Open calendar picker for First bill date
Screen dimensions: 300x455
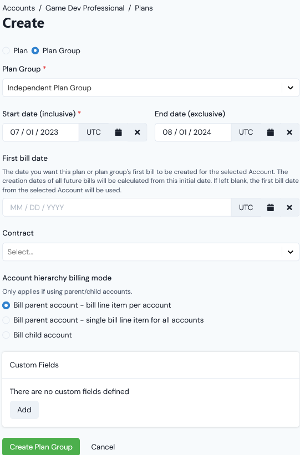point(271,207)
